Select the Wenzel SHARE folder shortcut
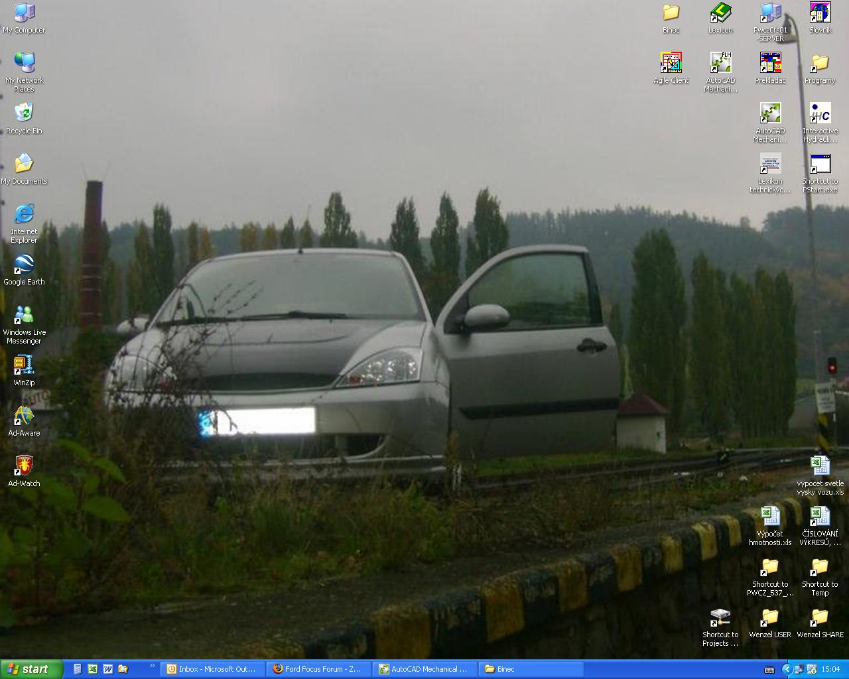 820,618
